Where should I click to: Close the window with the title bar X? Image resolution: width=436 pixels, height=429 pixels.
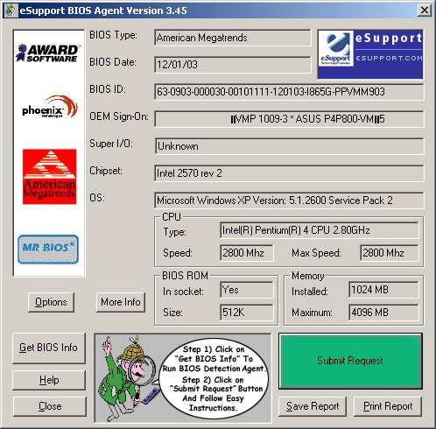(425, 11)
